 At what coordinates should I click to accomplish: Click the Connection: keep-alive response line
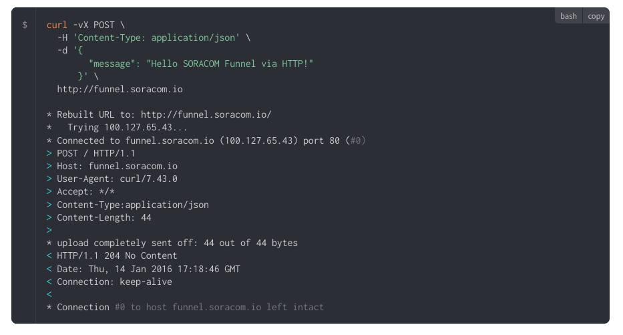114,282
